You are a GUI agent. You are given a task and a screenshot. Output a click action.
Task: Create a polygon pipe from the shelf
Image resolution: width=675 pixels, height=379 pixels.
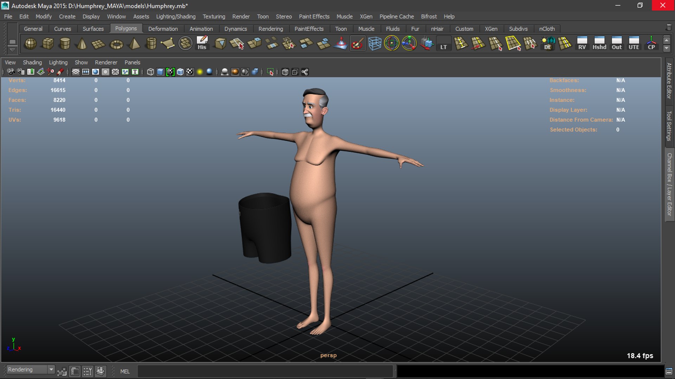pyautogui.click(x=151, y=44)
